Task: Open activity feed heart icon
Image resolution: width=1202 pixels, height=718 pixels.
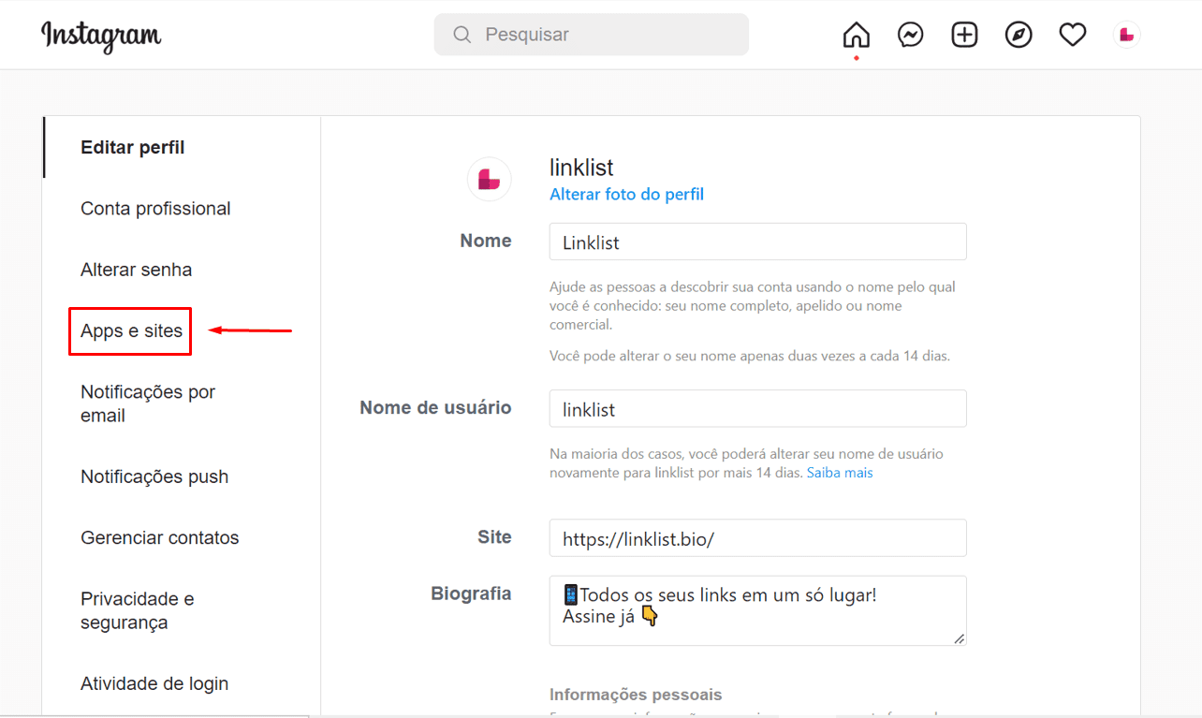Action: (1073, 35)
